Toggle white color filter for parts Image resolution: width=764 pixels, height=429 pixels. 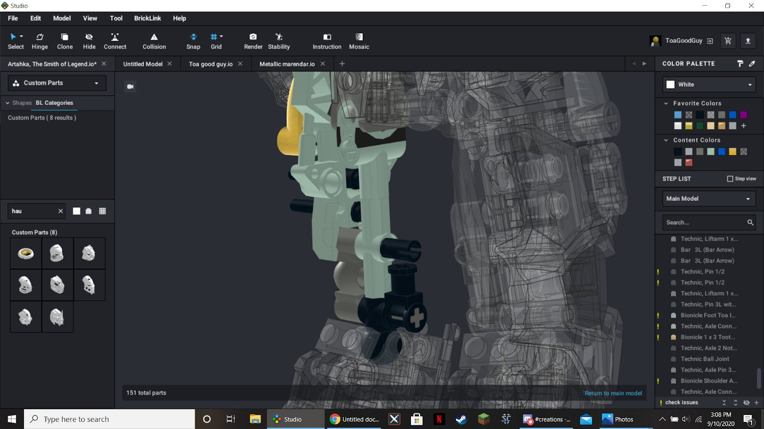point(76,211)
